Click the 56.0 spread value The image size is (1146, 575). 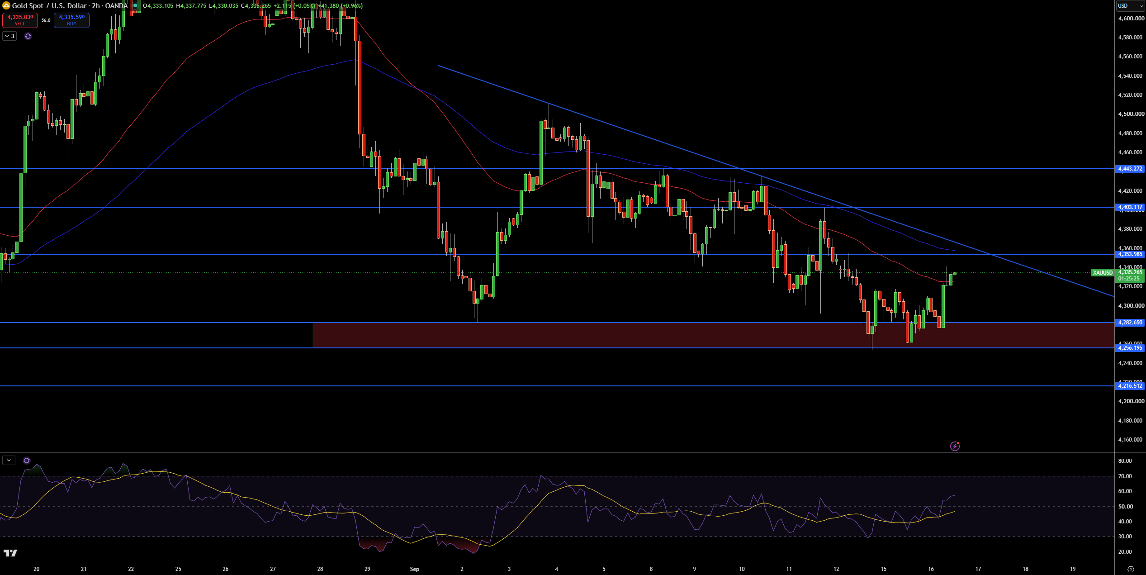click(x=46, y=20)
